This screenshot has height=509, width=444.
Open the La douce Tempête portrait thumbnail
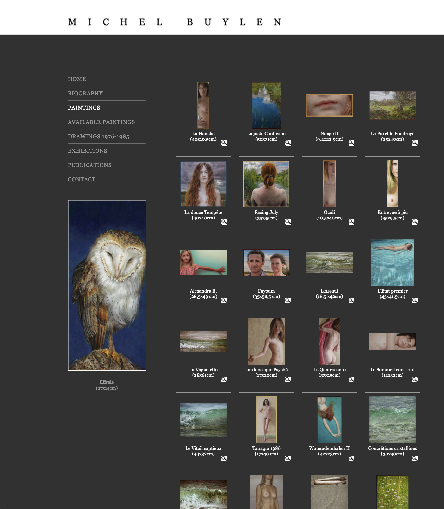pyautogui.click(x=203, y=184)
